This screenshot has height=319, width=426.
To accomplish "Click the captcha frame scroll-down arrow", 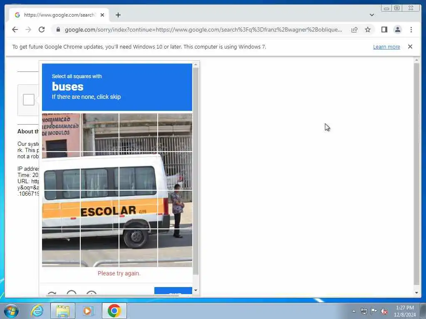I will point(196,290).
